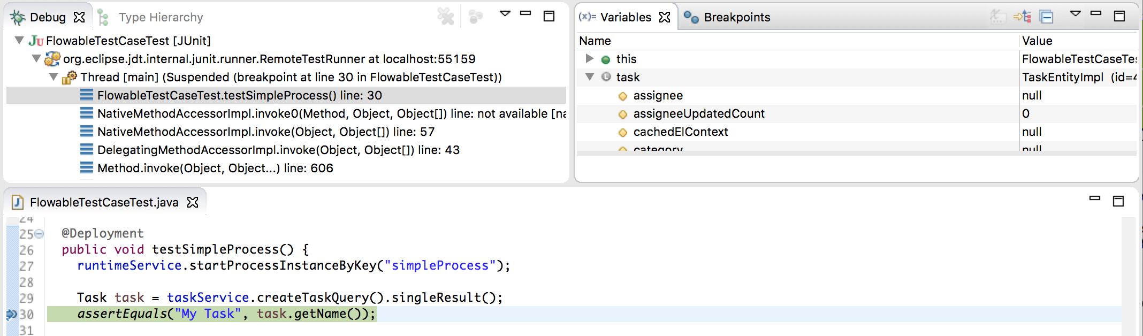Viewport: 1143px width, 336px height.
Task: Click the green icon of the 'this' variable
Action: point(606,59)
